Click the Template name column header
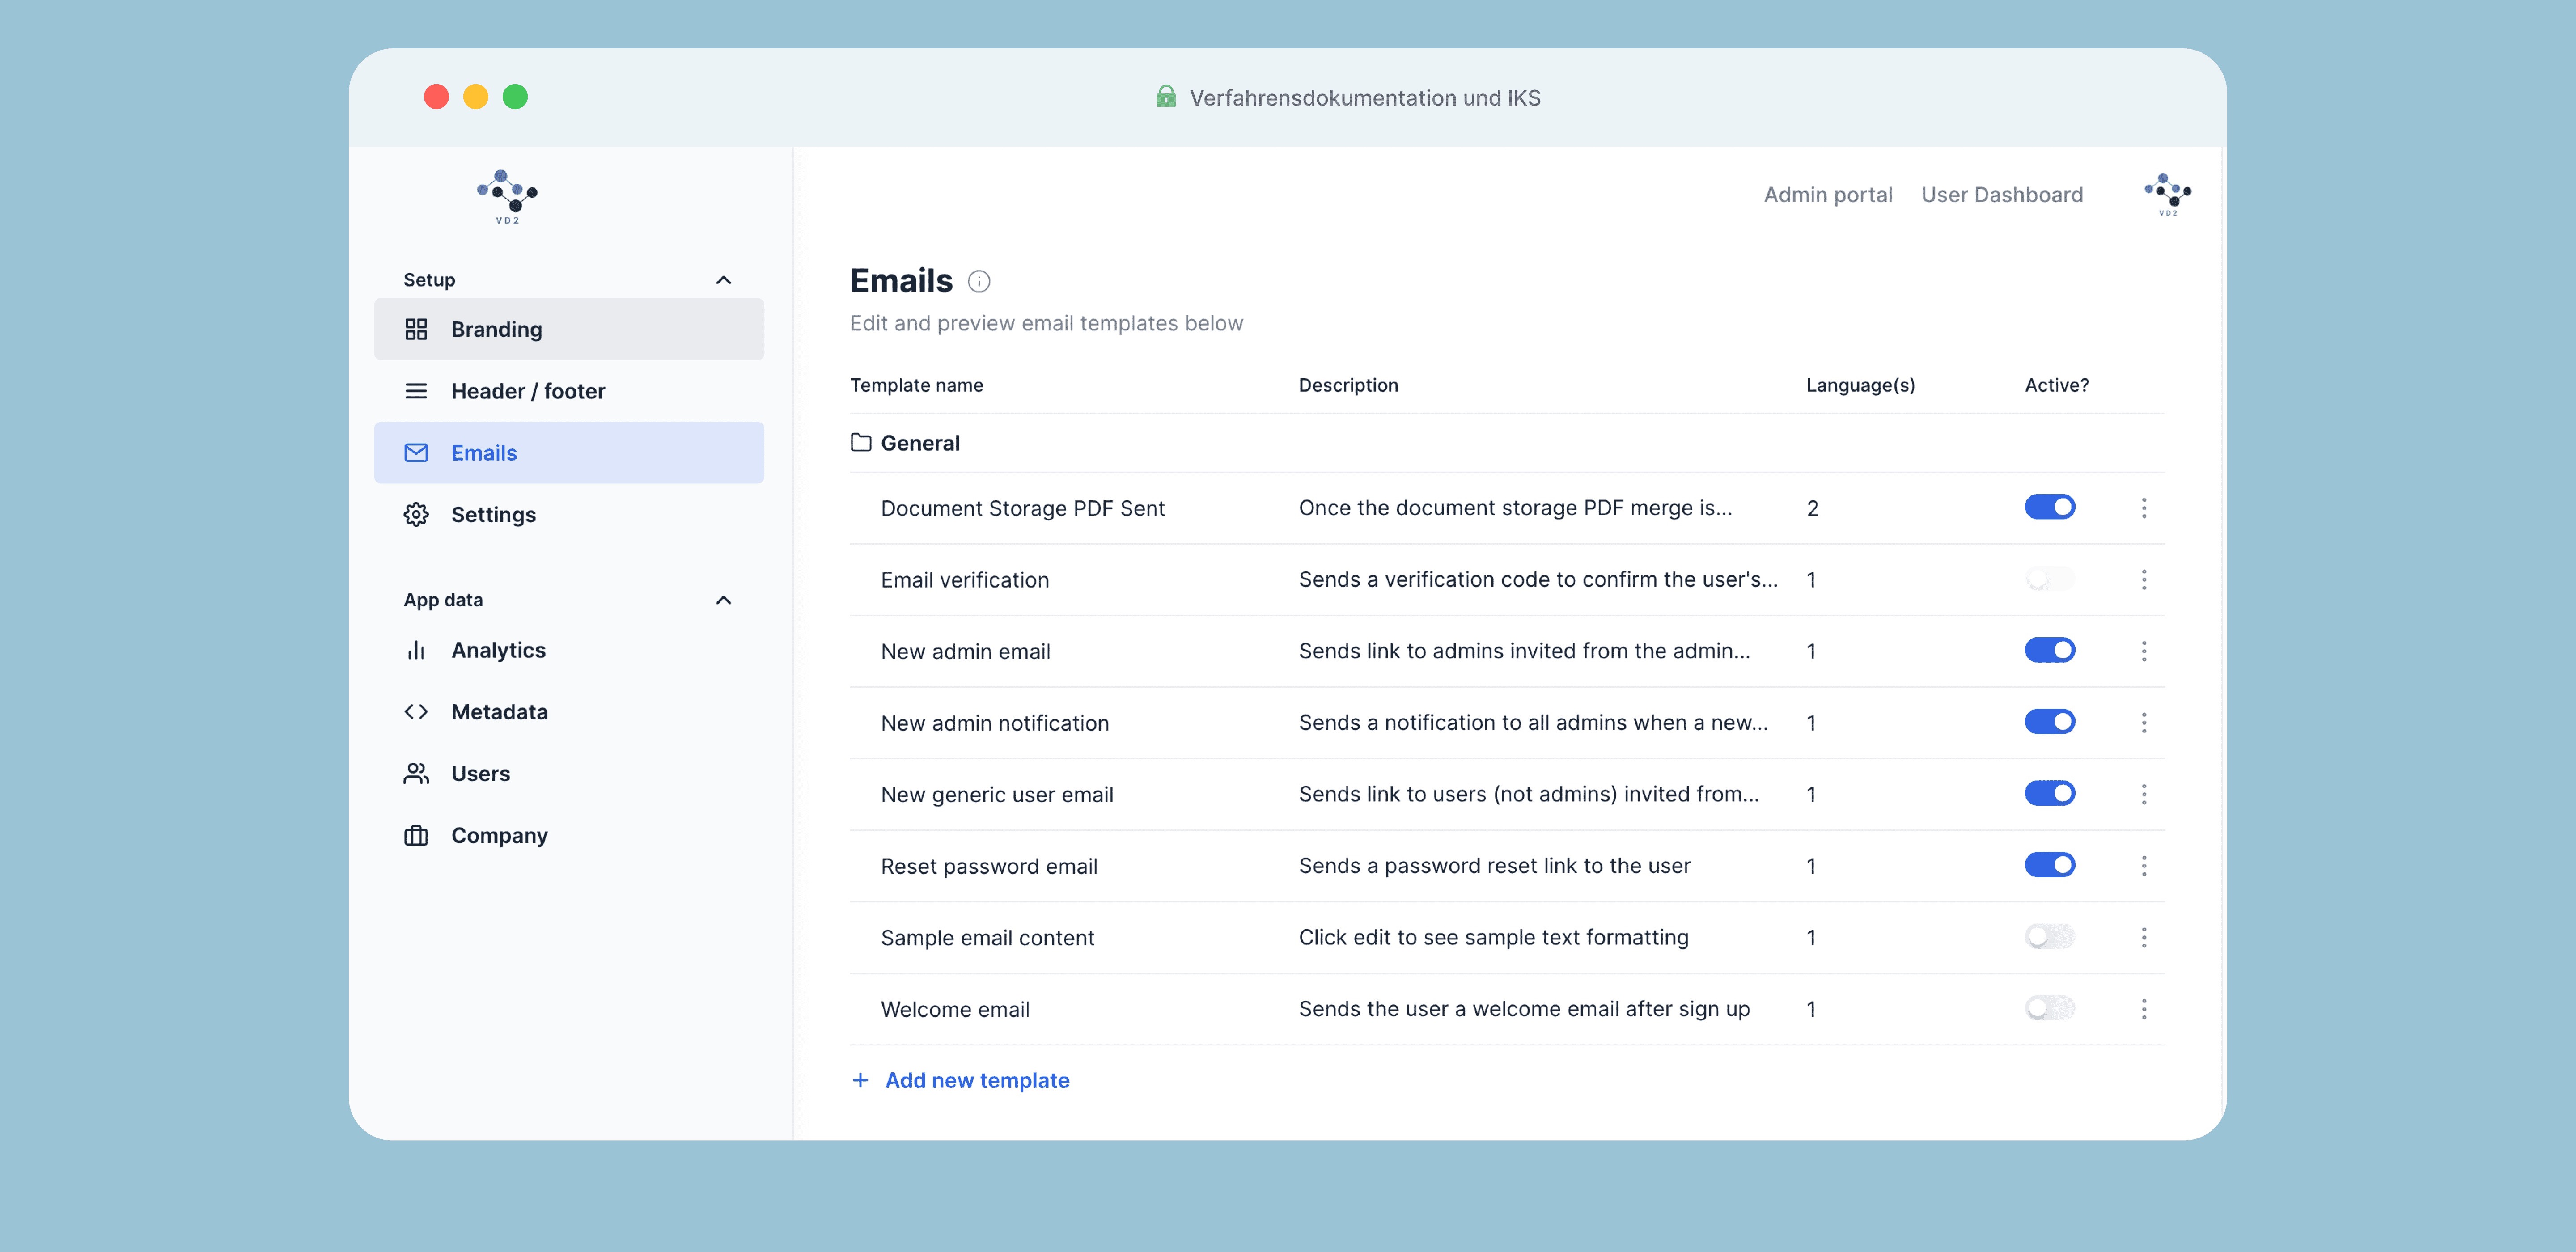2576x1252 pixels. 917,385
